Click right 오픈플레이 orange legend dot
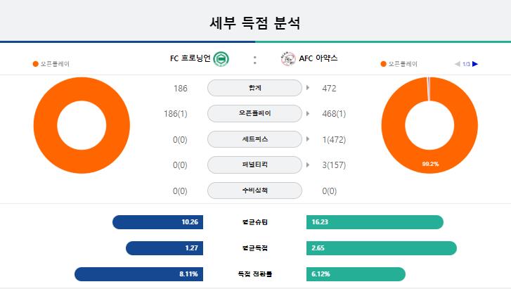 (x=384, y=64)
